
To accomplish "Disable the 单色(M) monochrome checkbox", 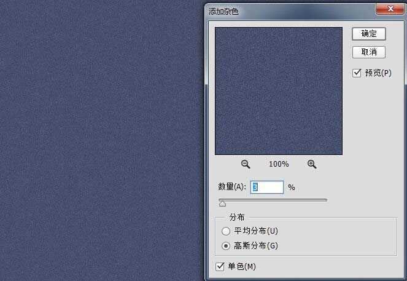I will [x=220, y=266].
